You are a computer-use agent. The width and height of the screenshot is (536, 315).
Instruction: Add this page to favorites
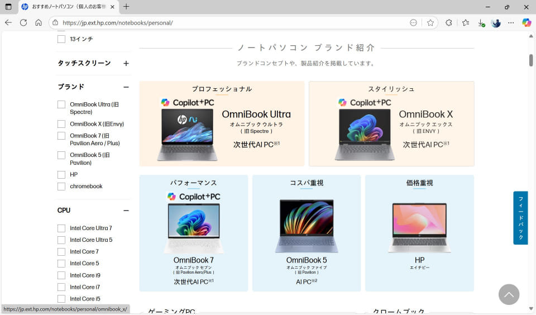coord(430,23)
